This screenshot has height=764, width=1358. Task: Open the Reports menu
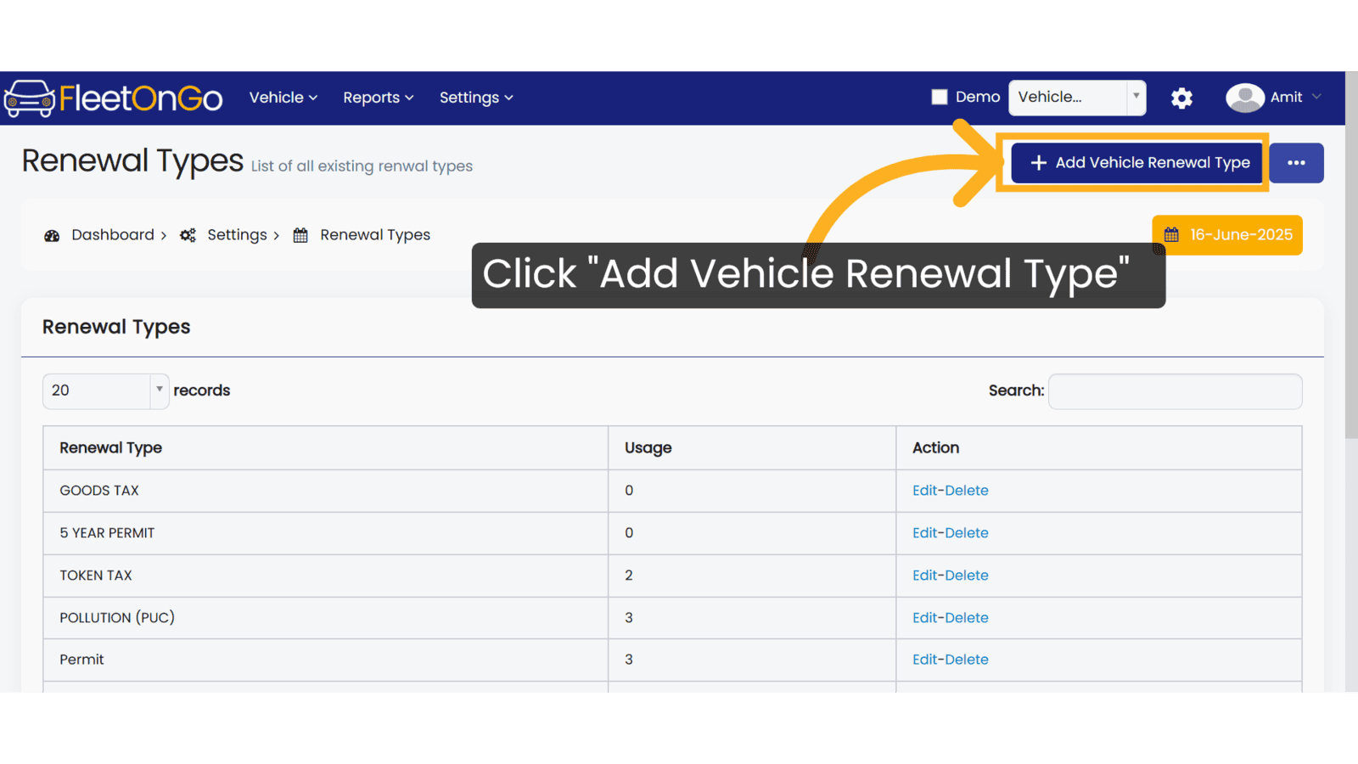click(379, 98)
